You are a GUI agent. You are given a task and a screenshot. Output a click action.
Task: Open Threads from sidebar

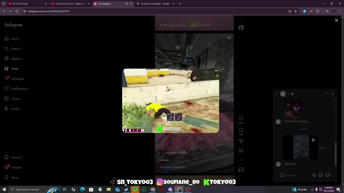(13, 167)
